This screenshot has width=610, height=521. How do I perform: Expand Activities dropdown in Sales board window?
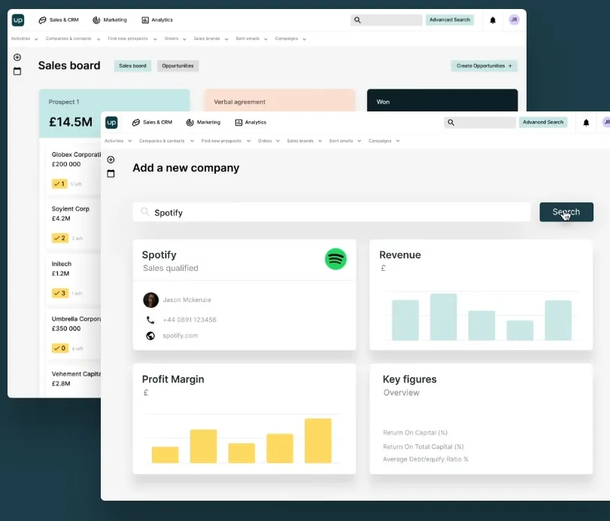(25, 38)
